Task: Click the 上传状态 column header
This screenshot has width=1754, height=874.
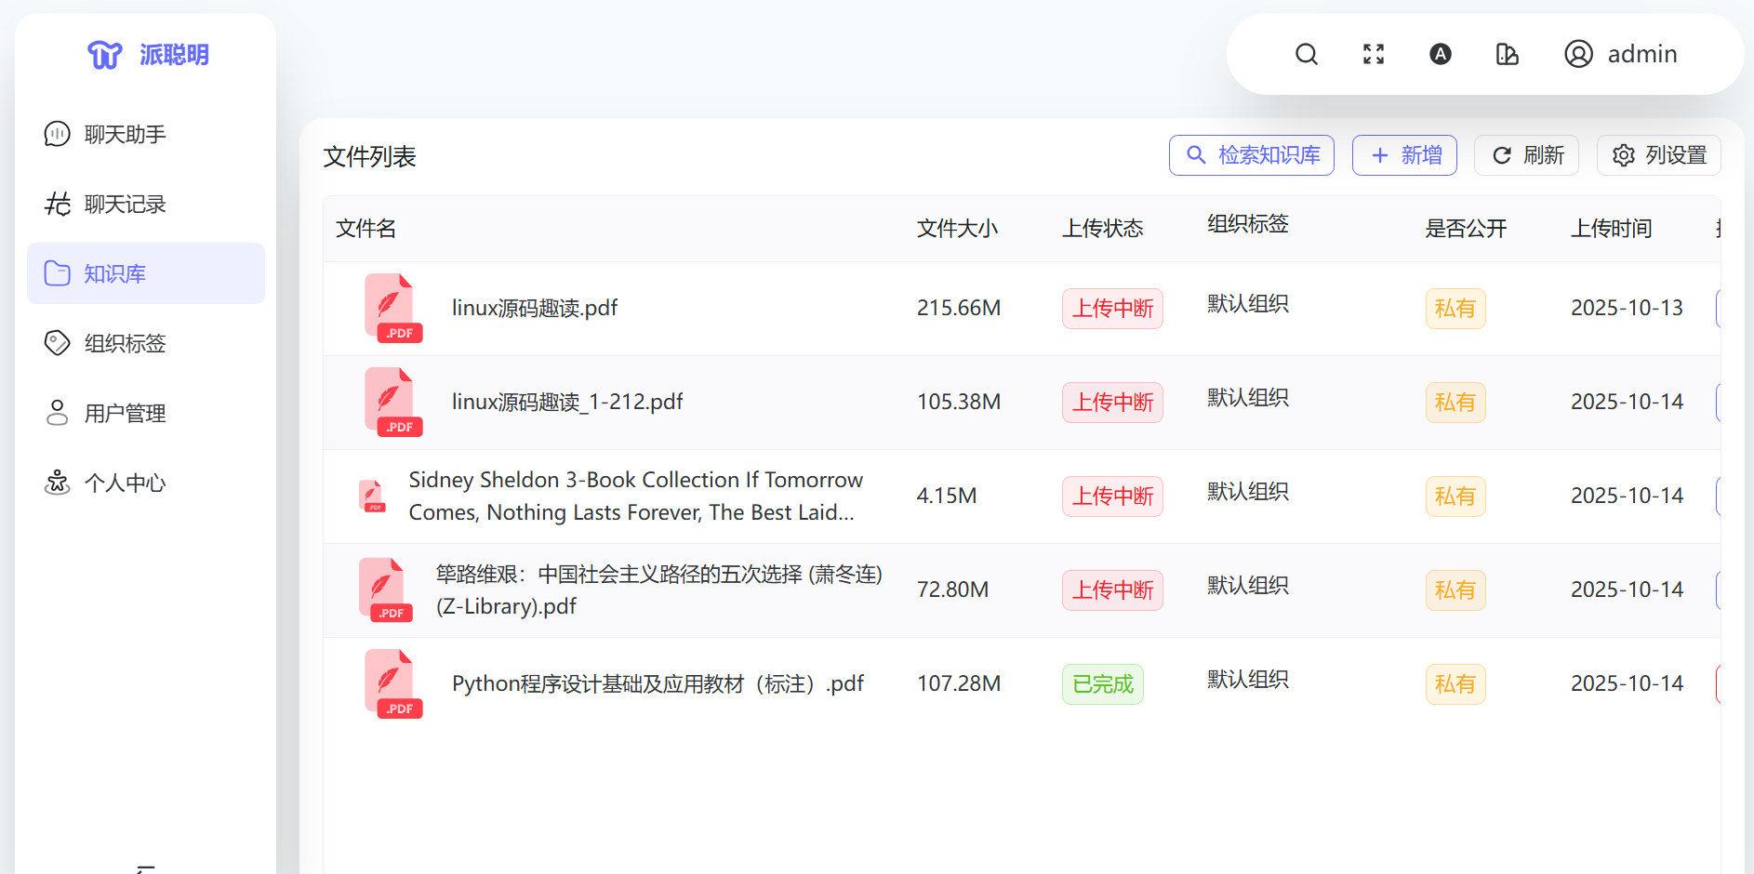Action: 1103,229
